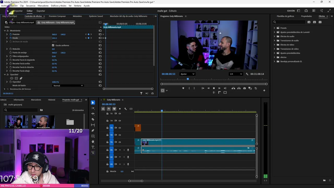The width and height of the screenshot is (334, 188).
Task: Select the Pen tool in the toolbar
Action: click(x=93, y=131)
